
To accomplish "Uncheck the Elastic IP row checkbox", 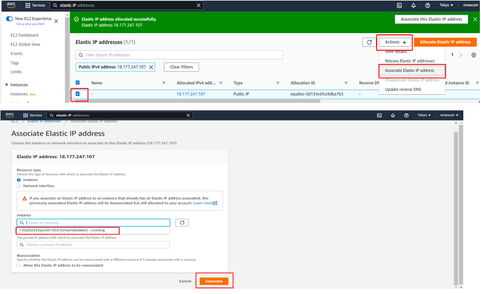I will [x=78, y=94].
